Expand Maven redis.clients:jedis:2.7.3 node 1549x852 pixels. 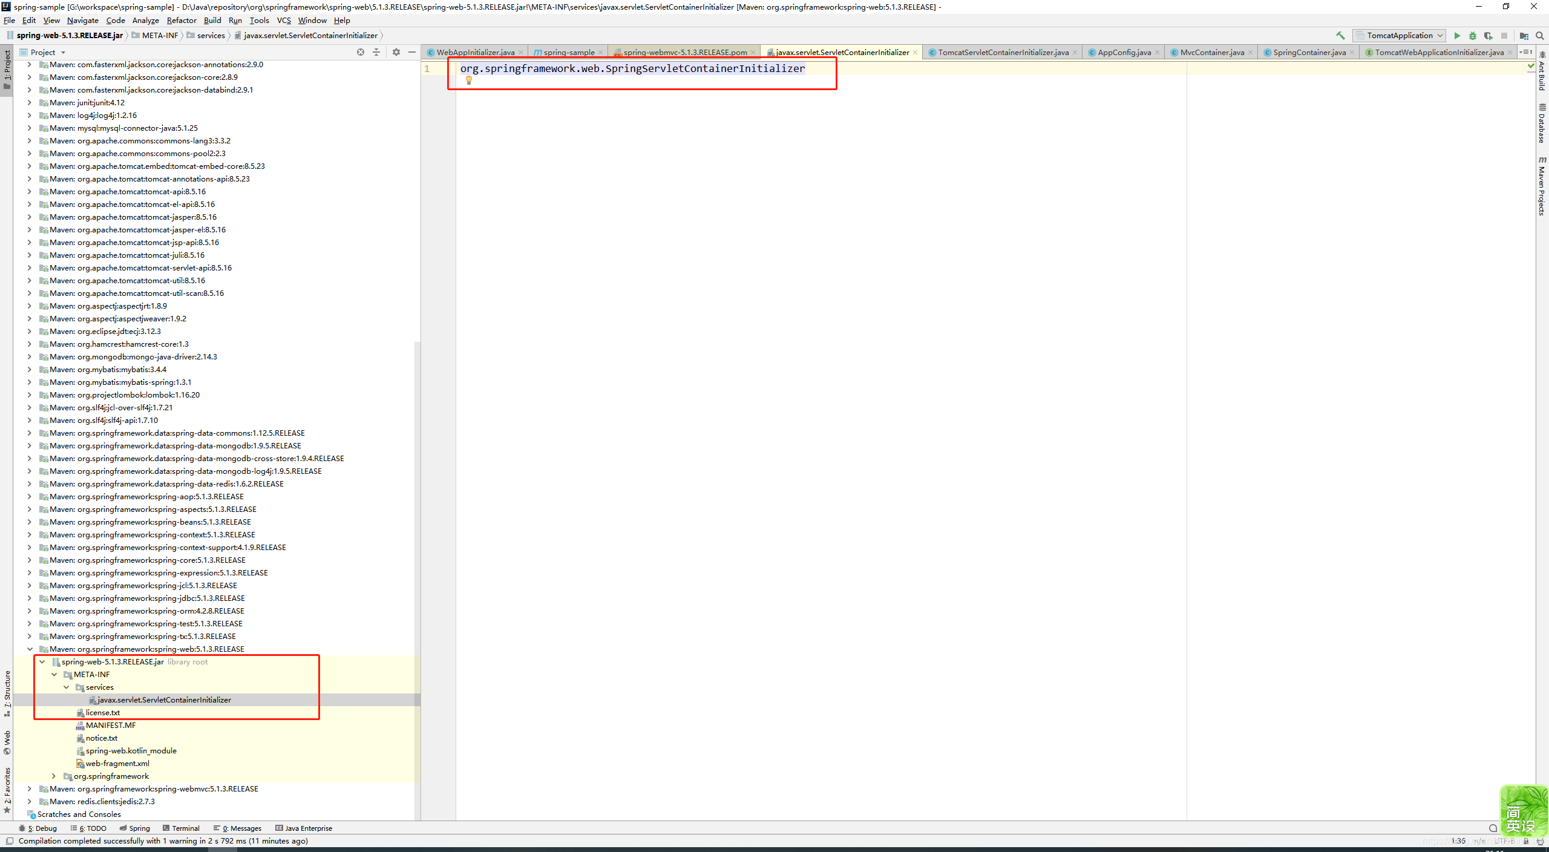coord(29,802)
